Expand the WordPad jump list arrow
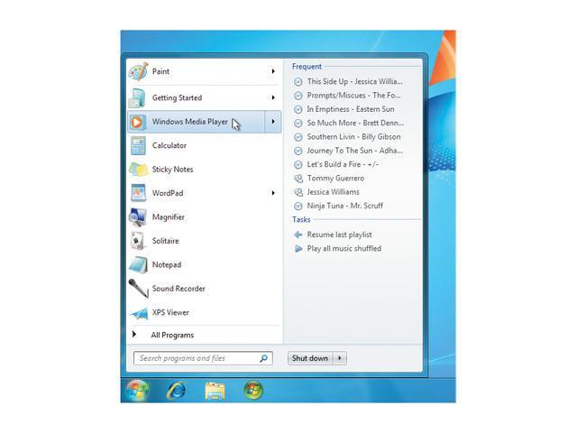 tap(273, 193)
